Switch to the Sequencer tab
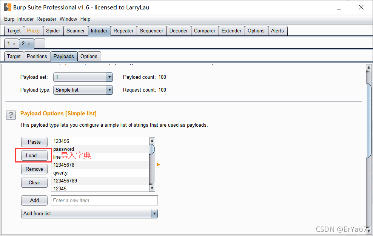This screenshot has width=373, height=236. click(151, 31)
